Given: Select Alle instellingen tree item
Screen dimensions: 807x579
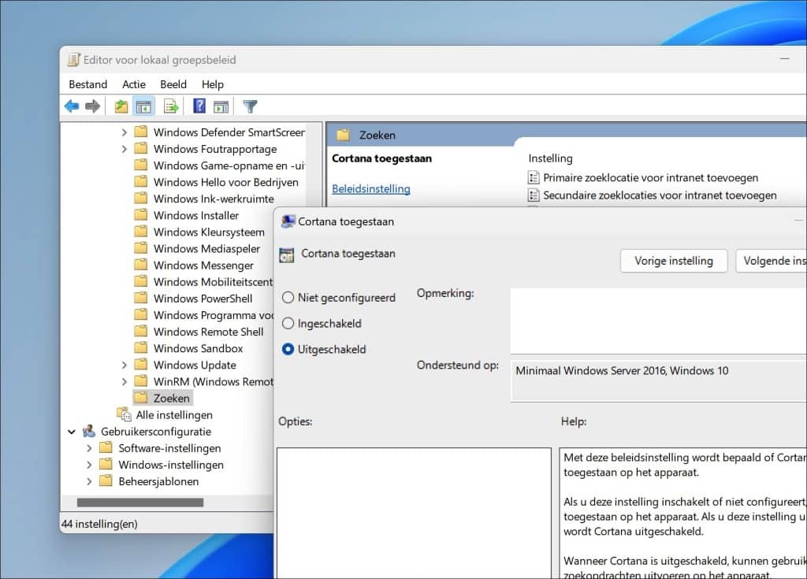Looking at the screenshot, I should (x=174, y=415).
